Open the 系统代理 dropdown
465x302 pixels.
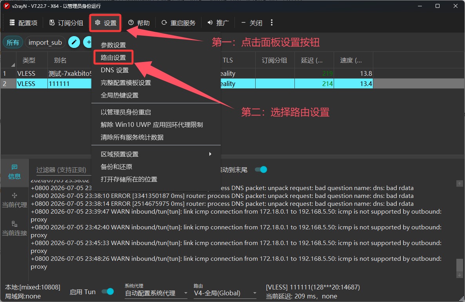point(156,293)
